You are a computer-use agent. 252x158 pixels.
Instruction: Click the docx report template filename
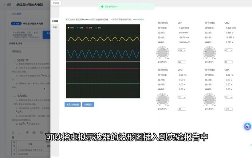tap(26, 35)
